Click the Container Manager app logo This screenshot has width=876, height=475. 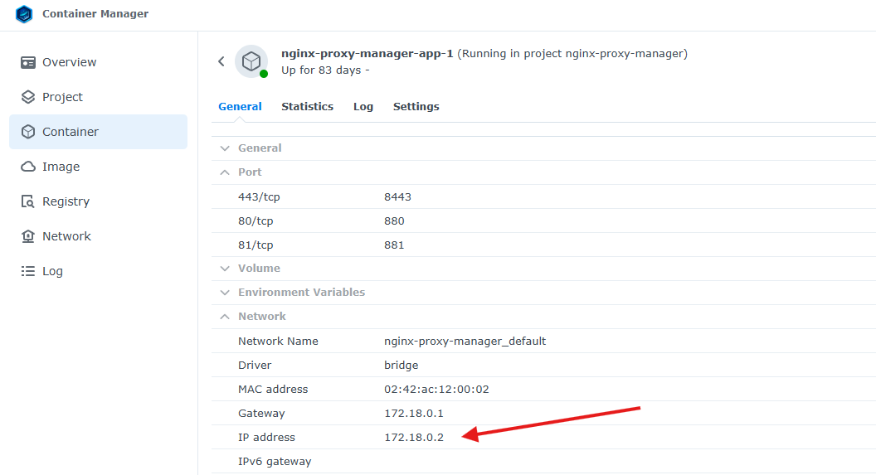[24, 14]
